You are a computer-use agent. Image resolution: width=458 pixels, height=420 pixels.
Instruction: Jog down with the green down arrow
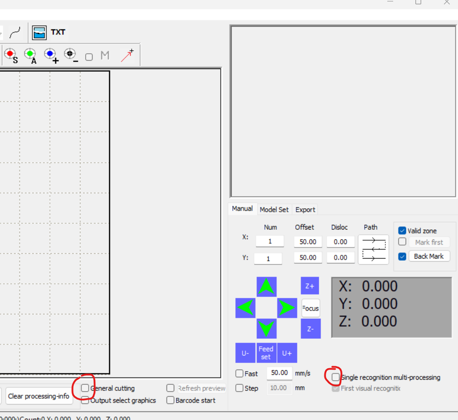(266, 328)
